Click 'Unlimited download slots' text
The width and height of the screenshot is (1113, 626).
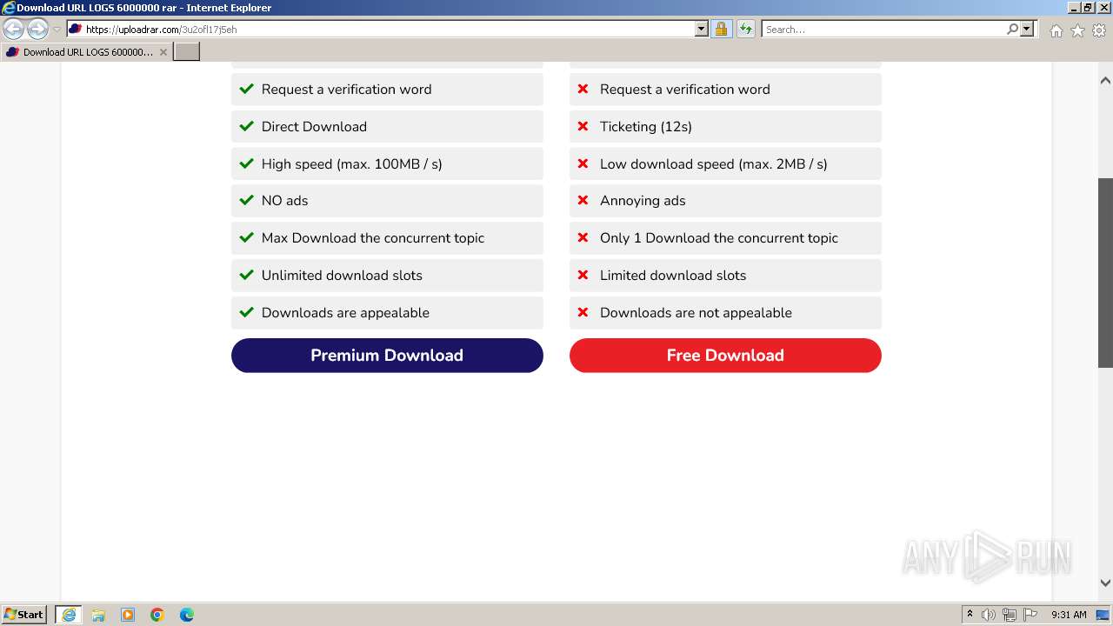point(342,276)
